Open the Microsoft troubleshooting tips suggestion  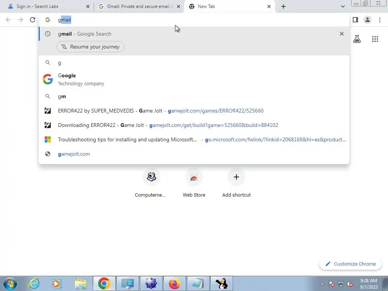(194, 139)
